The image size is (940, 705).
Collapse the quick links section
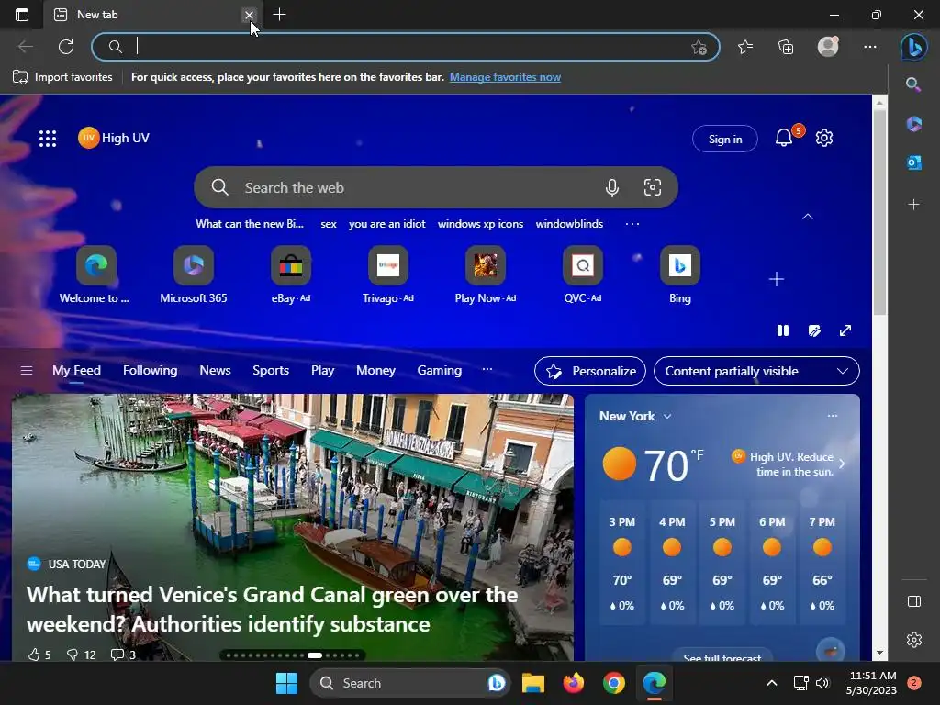pyautogui.click(x=808, y=217)
